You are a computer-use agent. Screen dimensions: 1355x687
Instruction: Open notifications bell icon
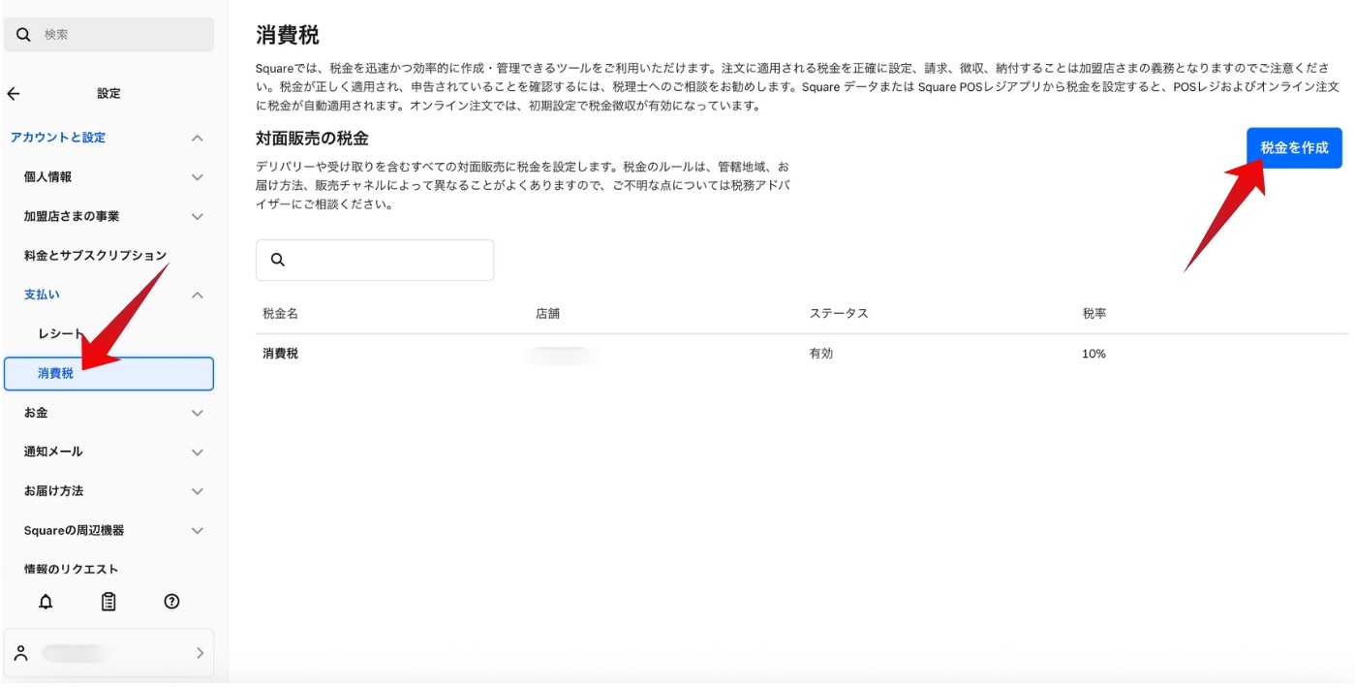[46, 602]
